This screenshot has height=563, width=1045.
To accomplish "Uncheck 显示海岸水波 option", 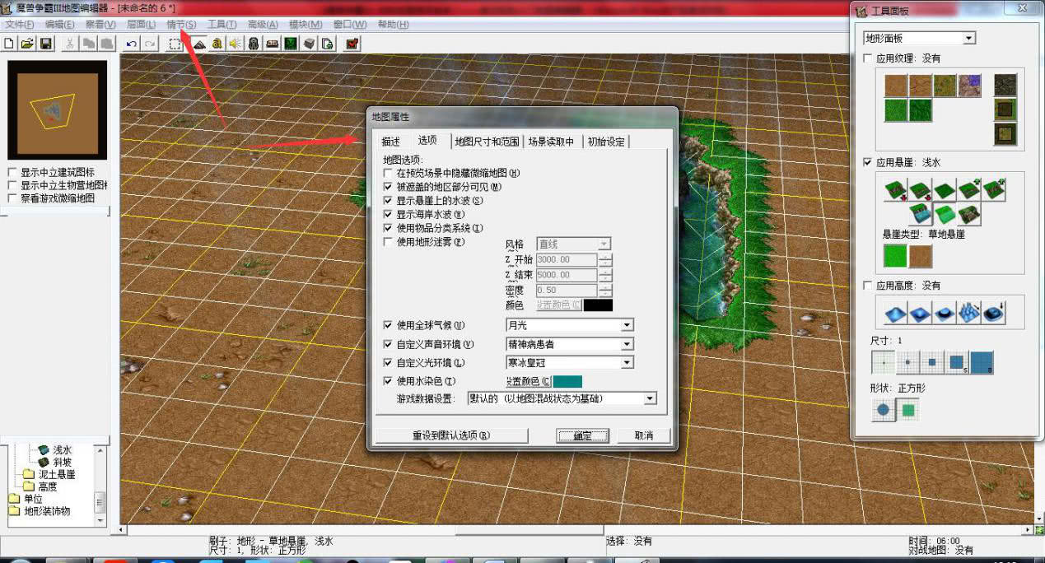I will tap(387, 213).
